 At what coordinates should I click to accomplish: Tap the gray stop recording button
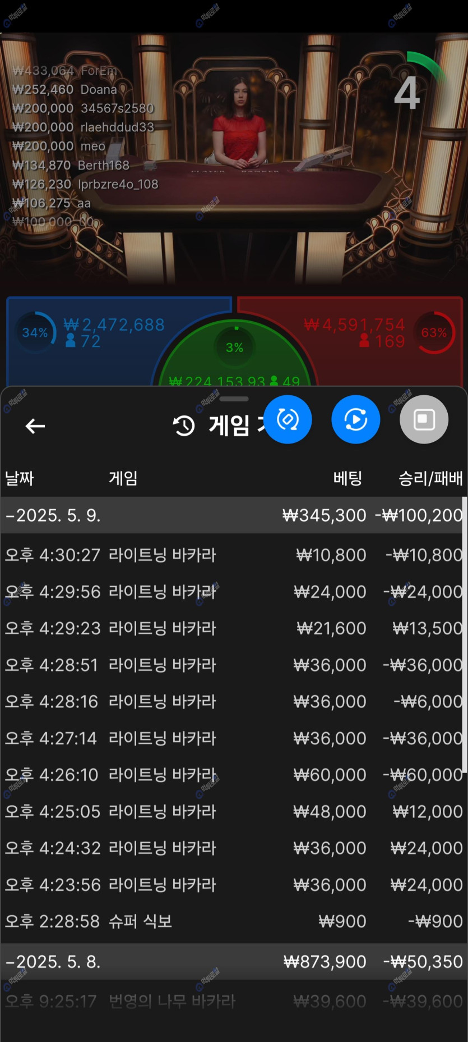point(424,419)
